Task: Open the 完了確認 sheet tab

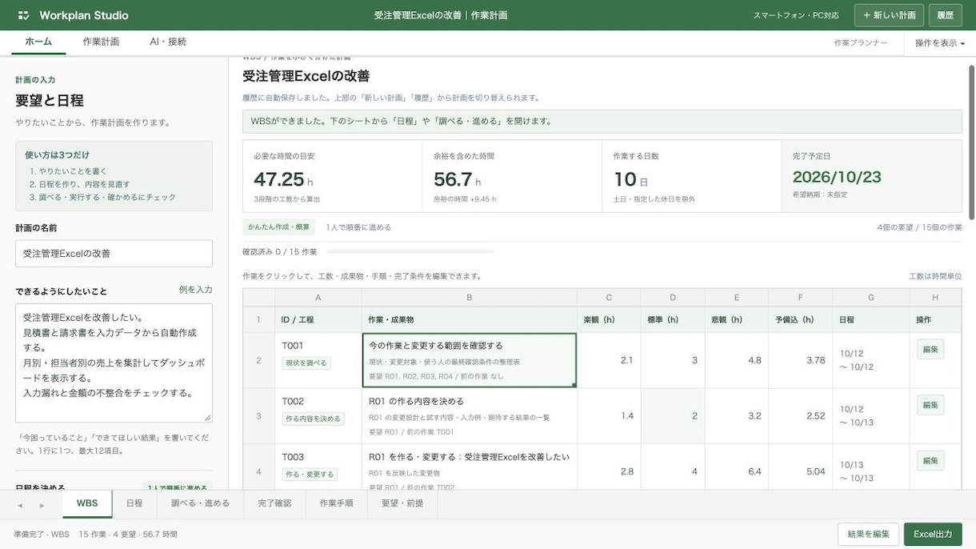Action: tap(274, 503)
